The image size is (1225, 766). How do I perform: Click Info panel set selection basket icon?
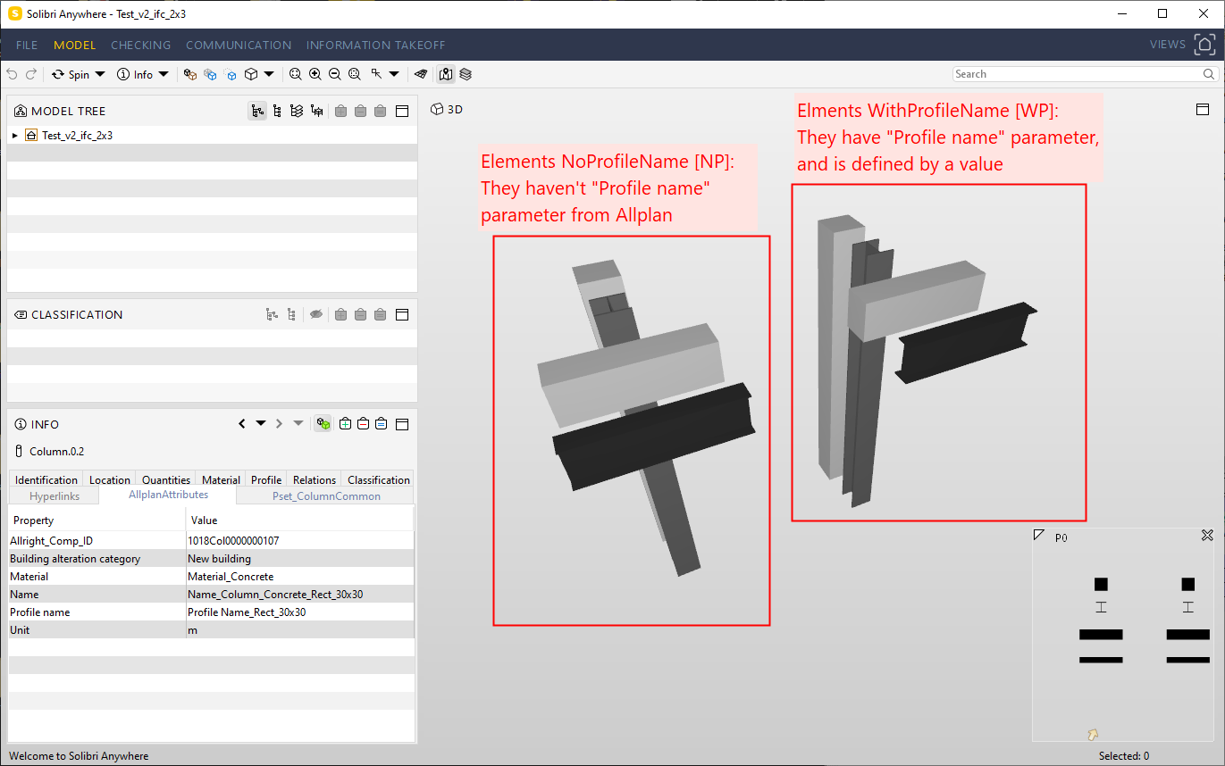(381, 424)
